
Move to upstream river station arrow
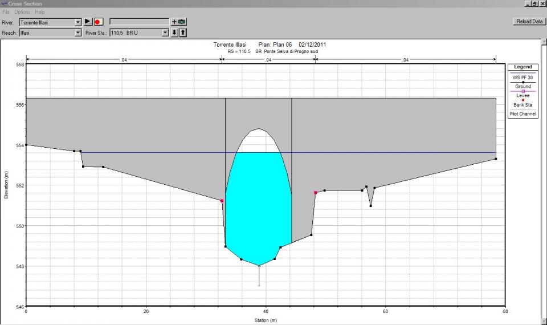coord(183,32)
